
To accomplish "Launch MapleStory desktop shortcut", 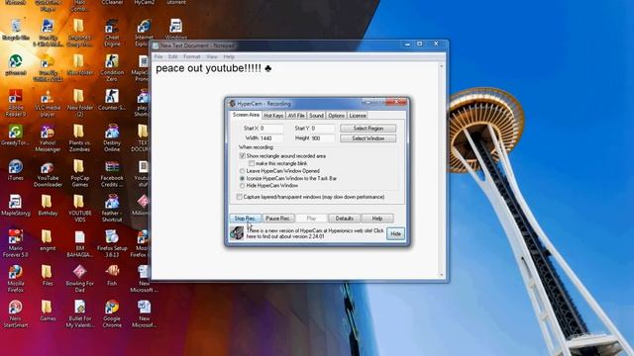I will (16, 205).
